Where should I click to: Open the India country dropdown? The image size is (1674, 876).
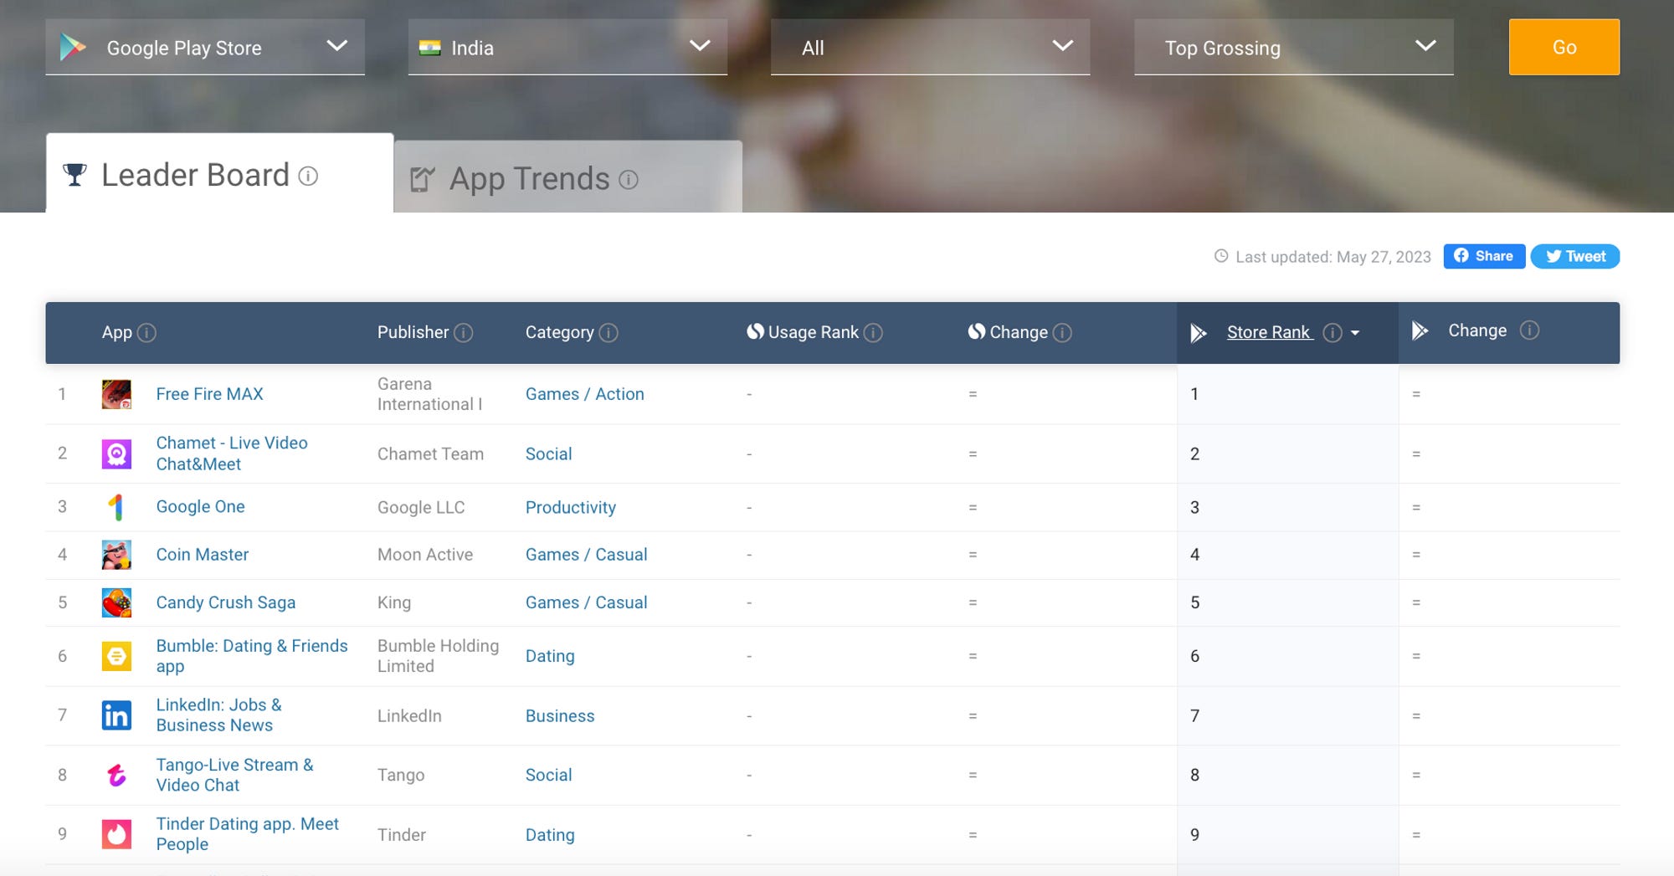click(567, 47)
